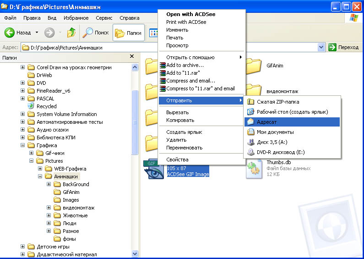This screenshot has height=259, width=364.
Task: Expand the Gif-чики folder node
Action: pos(31,153)
